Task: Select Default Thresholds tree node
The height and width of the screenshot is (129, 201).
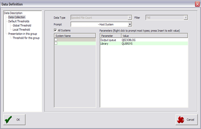Action: 19,21
